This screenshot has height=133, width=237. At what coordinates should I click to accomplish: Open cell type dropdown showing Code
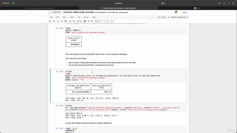[x=101, y=21]
